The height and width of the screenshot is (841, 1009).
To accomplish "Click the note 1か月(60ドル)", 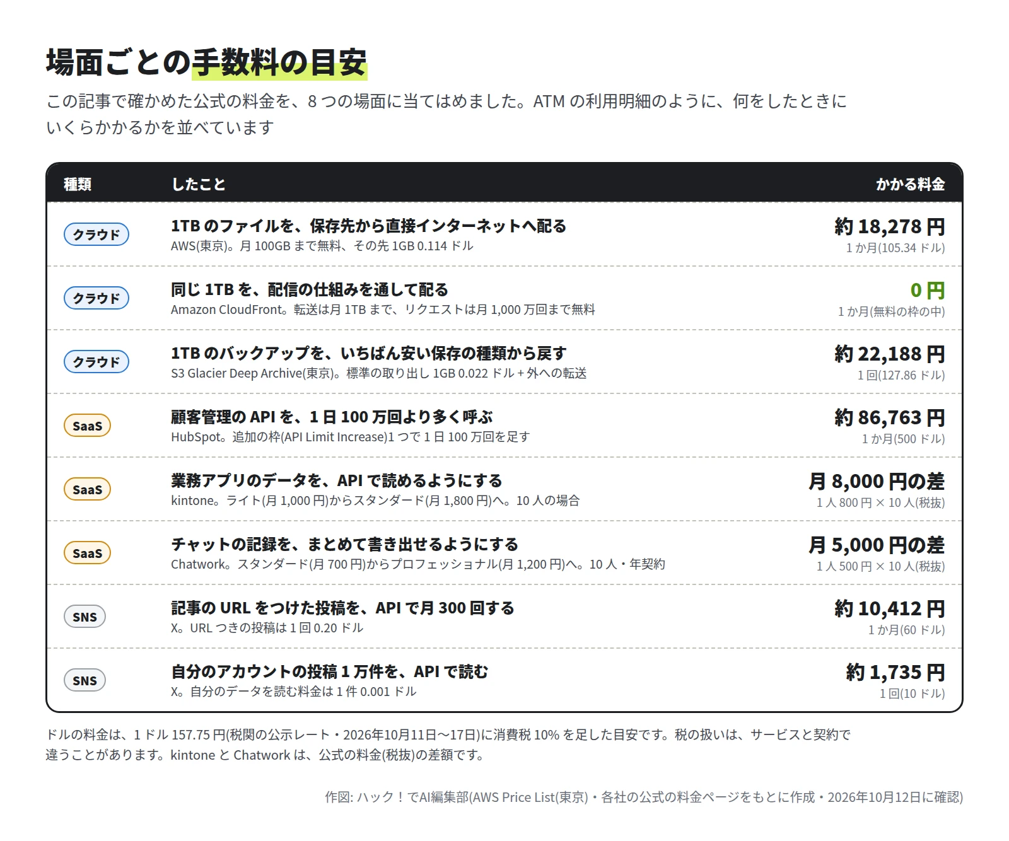I will (x=906, y=630).
